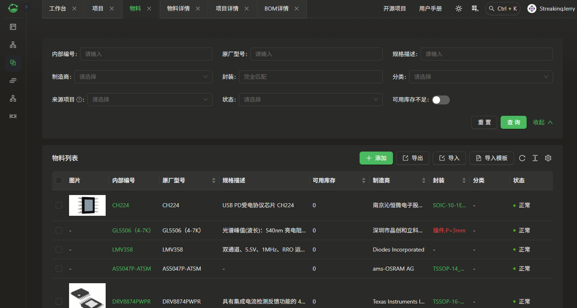Click the green 添加 button
The height and width of the screenshot is (308, 577).
pyautogui.click(x=376, y=158)
